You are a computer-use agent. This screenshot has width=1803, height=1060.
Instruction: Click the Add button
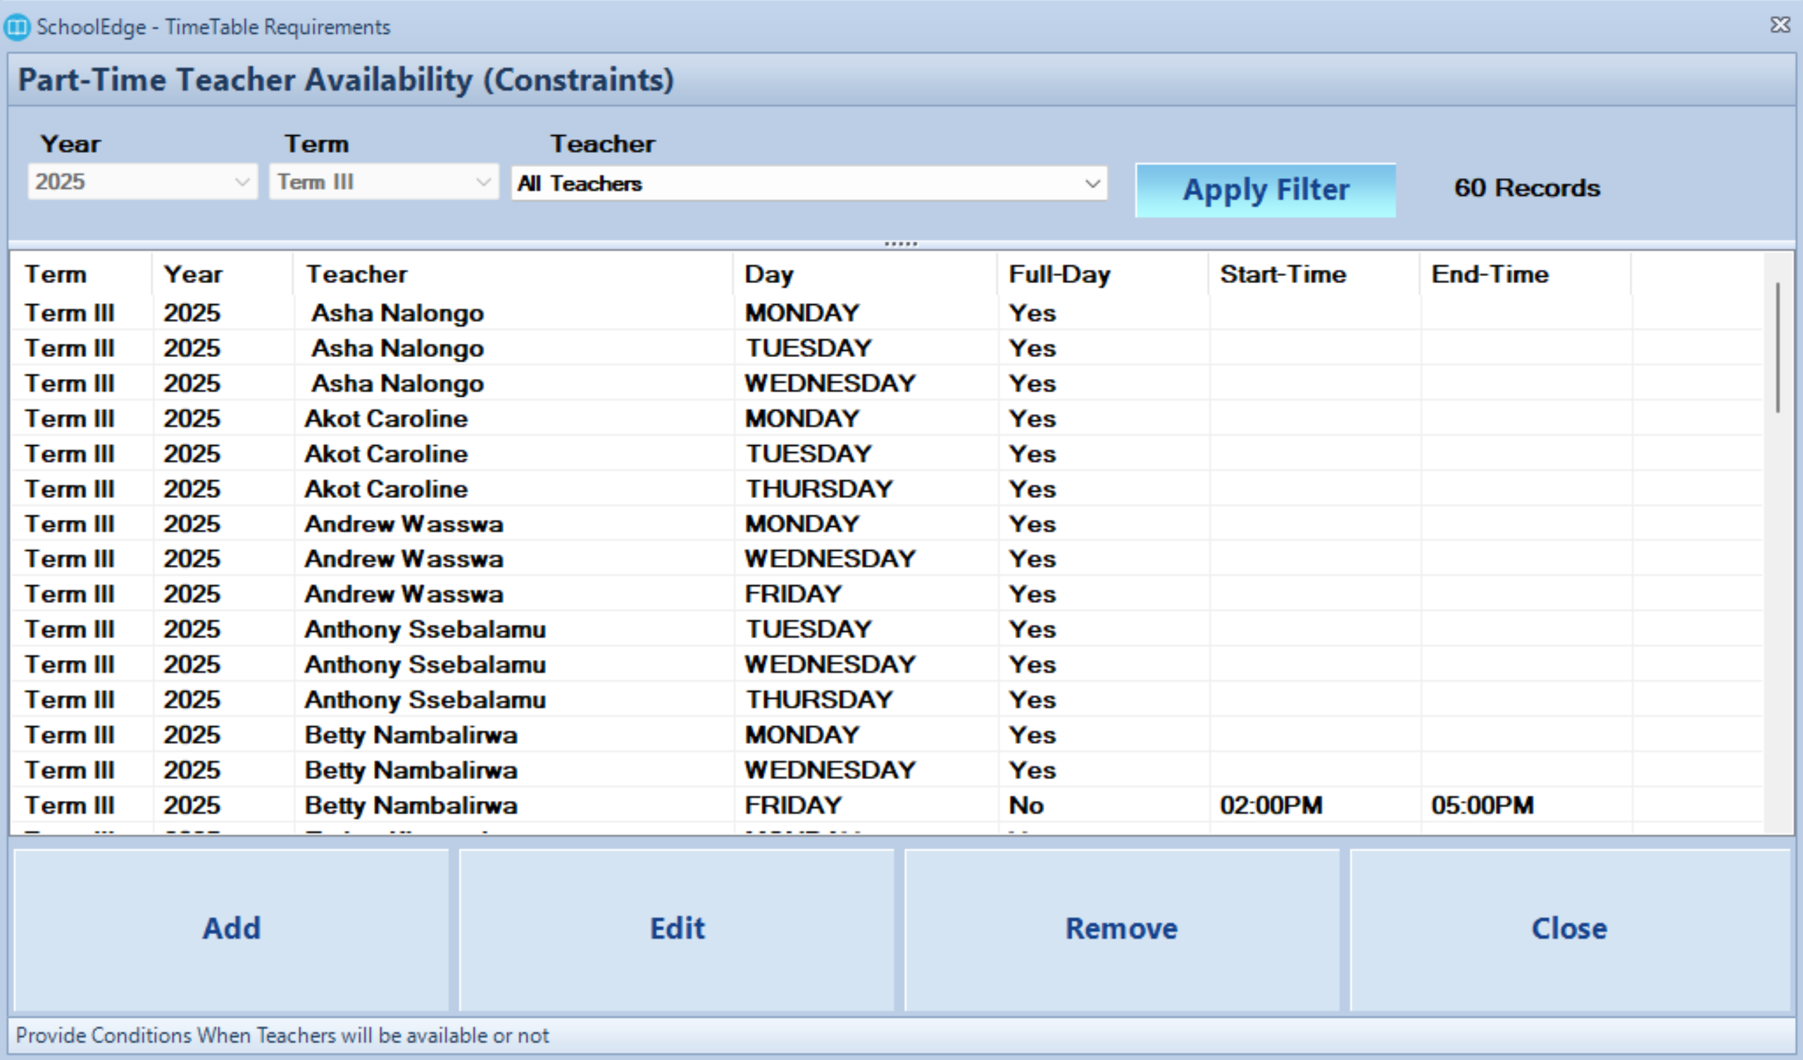(231, 928)
